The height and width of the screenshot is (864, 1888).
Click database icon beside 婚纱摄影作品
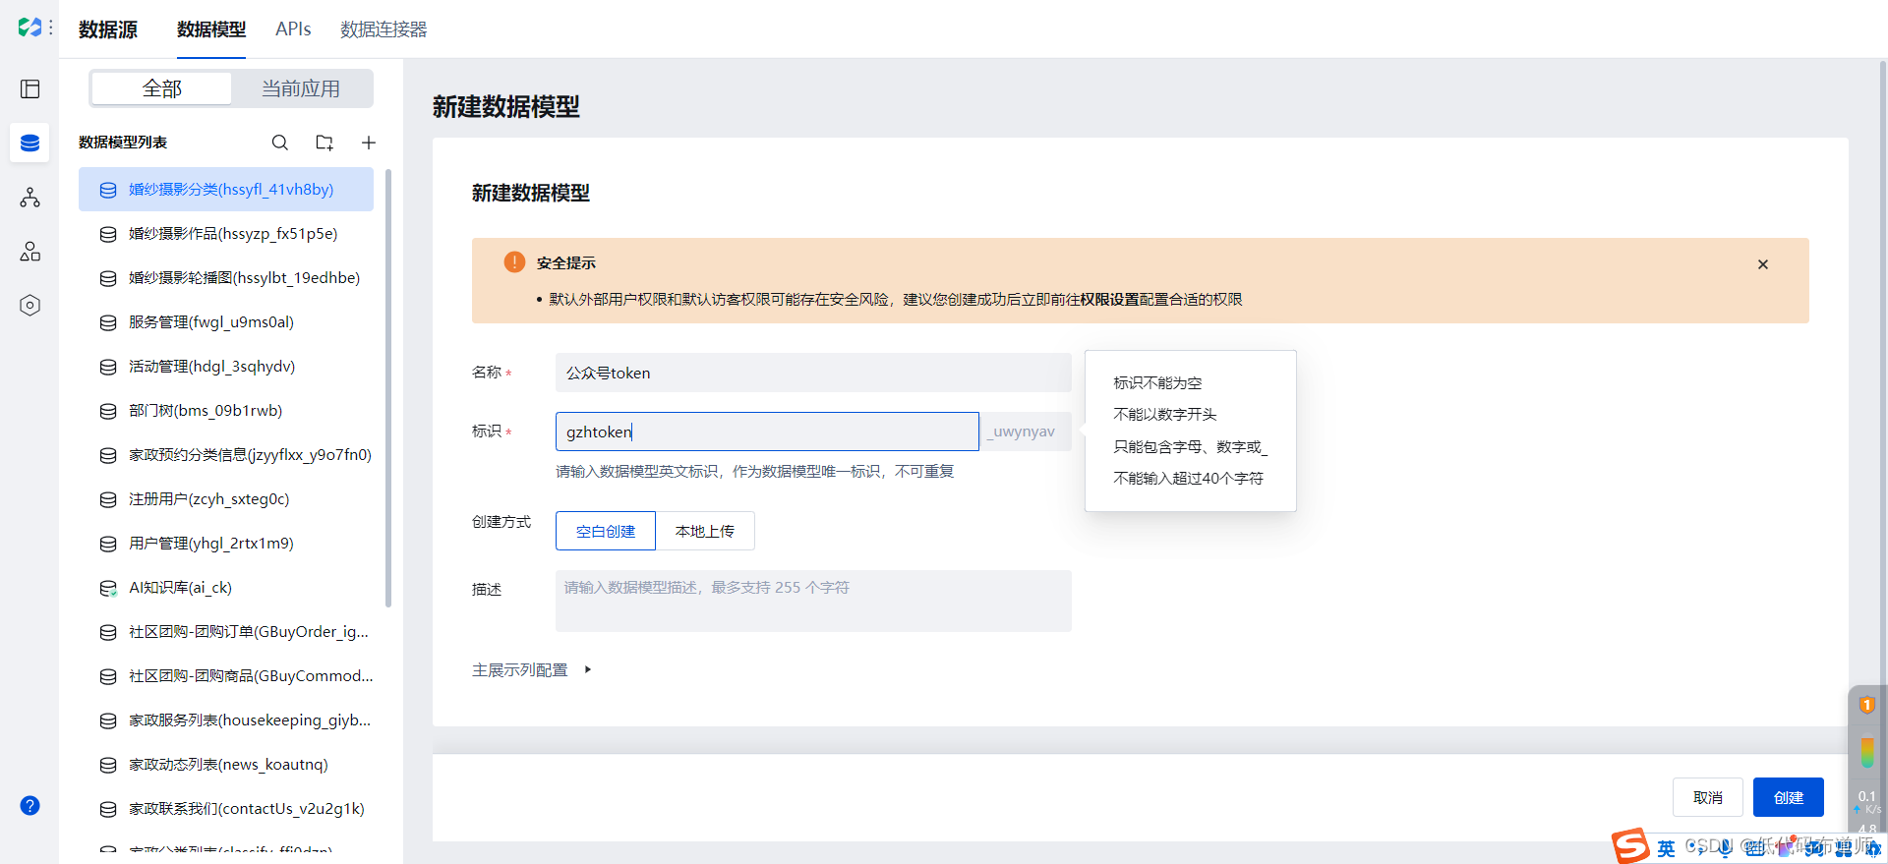[x=108, y=234]
